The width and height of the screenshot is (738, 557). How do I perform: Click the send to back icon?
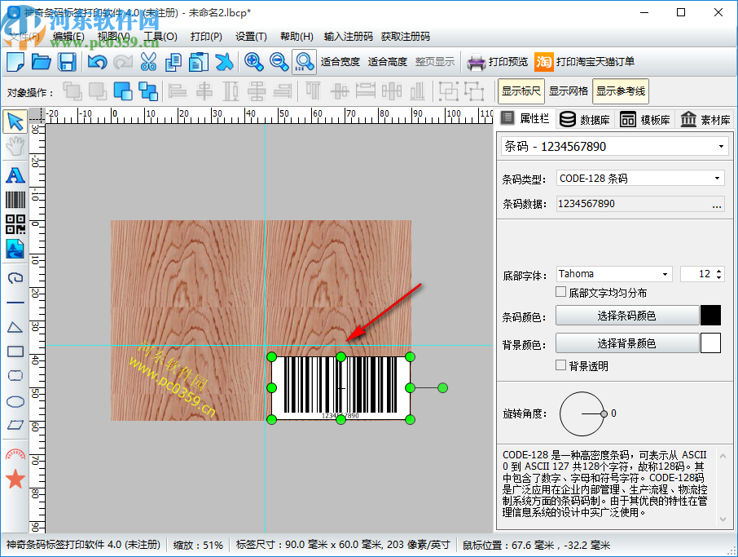coord(148,91)
